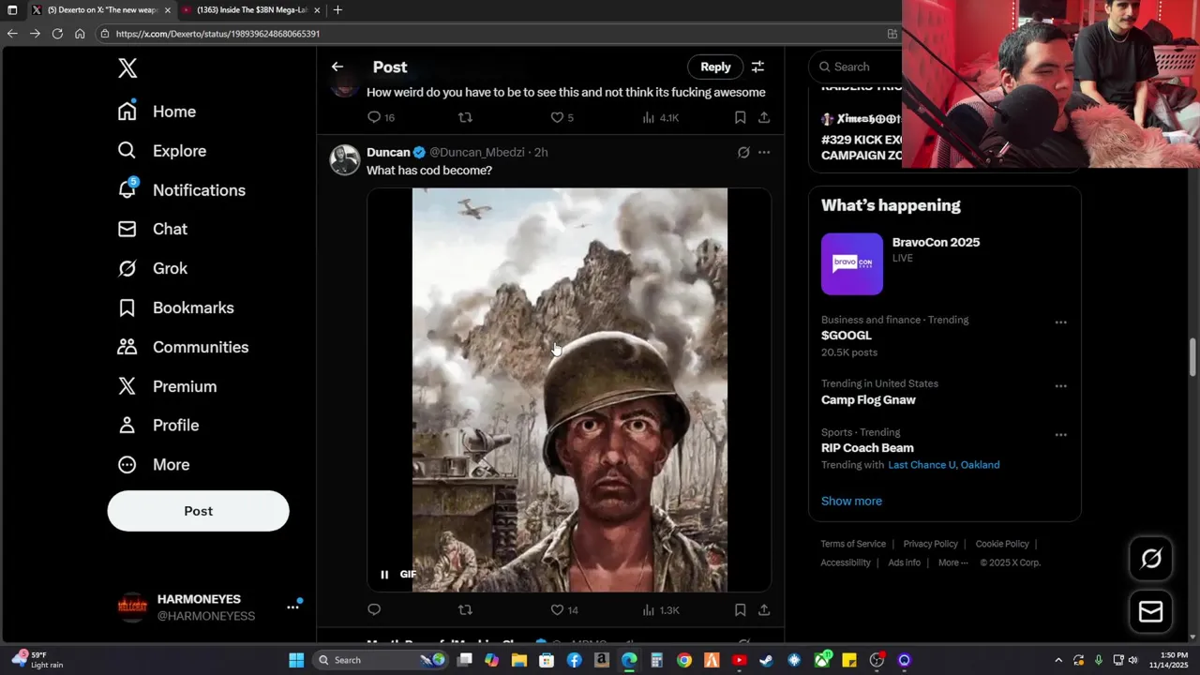This screenshot has width=1200, height=675.
Task: Expand the More menu in the sidebar
Action: (154, 465)
